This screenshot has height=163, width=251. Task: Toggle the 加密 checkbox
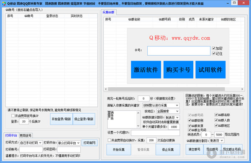pyautogui.click(x=214, y=48)
